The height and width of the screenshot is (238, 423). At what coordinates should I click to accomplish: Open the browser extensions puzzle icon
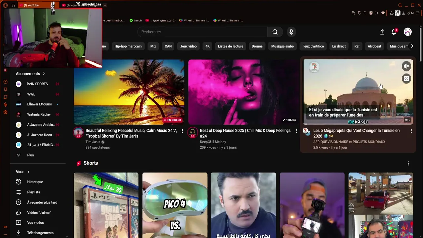pyautogui.click(x=392, y=13)
